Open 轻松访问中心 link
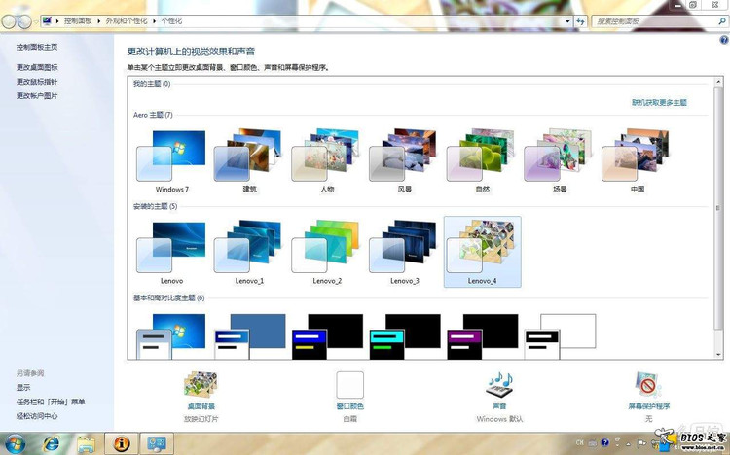The width and height of the screenshot is (730, 455). click(37, 416)
